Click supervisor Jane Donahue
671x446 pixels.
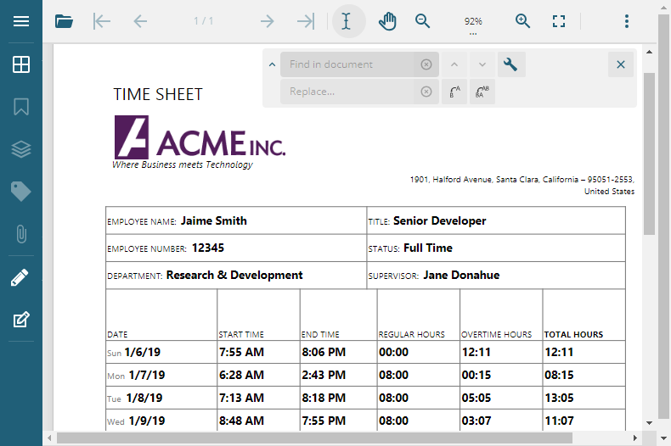tap(461, 275)
